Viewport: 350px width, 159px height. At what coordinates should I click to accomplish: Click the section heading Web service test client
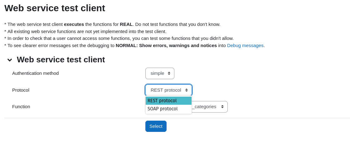[x=61, y=60]
